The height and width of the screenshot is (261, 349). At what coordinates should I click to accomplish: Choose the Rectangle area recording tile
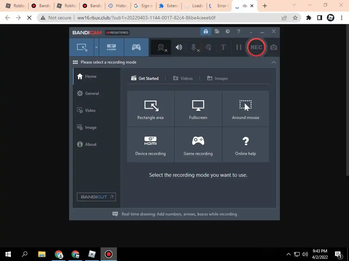pos(150,109)
